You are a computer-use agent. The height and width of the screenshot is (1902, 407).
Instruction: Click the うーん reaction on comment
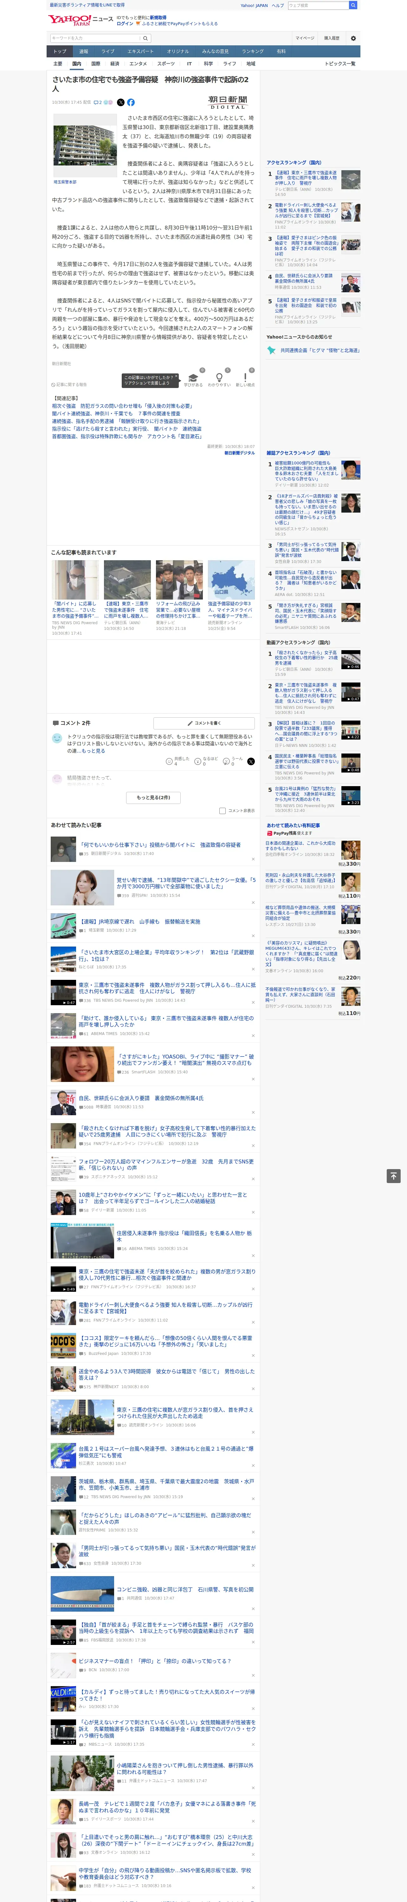[x=226, y=760]
